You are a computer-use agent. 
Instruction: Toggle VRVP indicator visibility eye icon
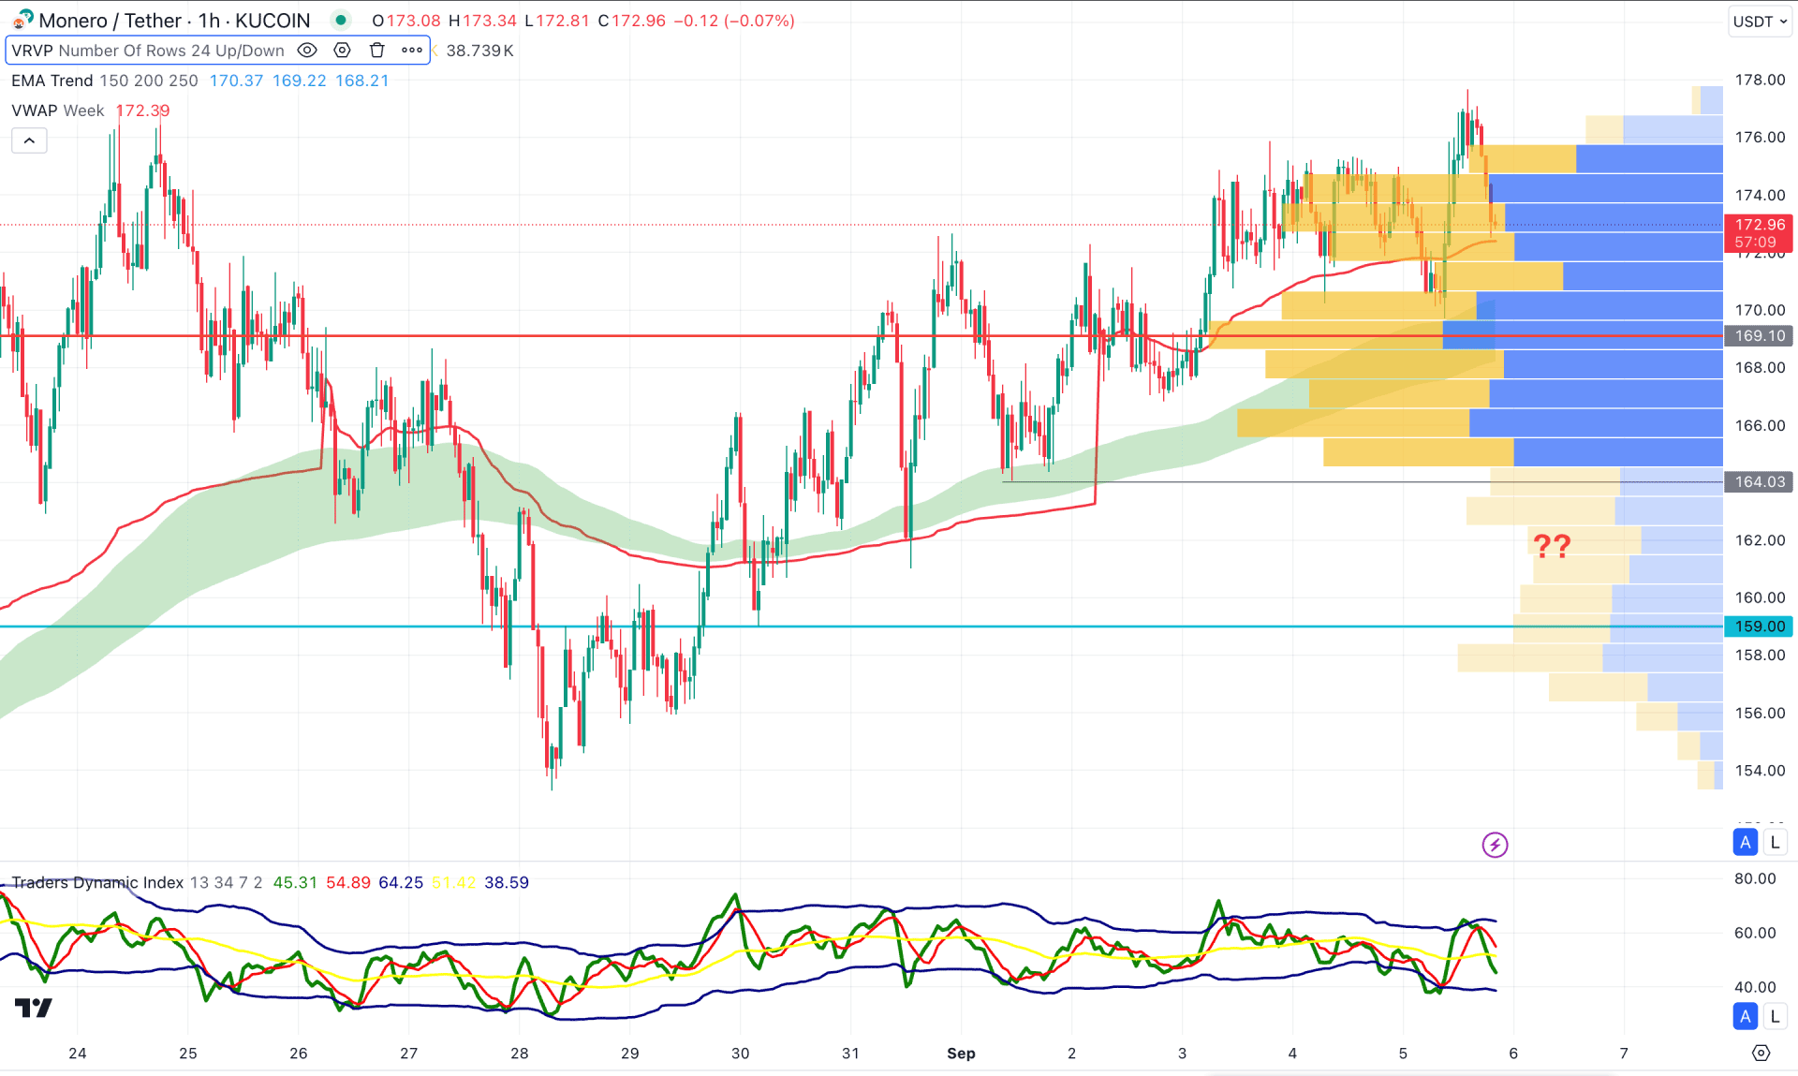307,51
